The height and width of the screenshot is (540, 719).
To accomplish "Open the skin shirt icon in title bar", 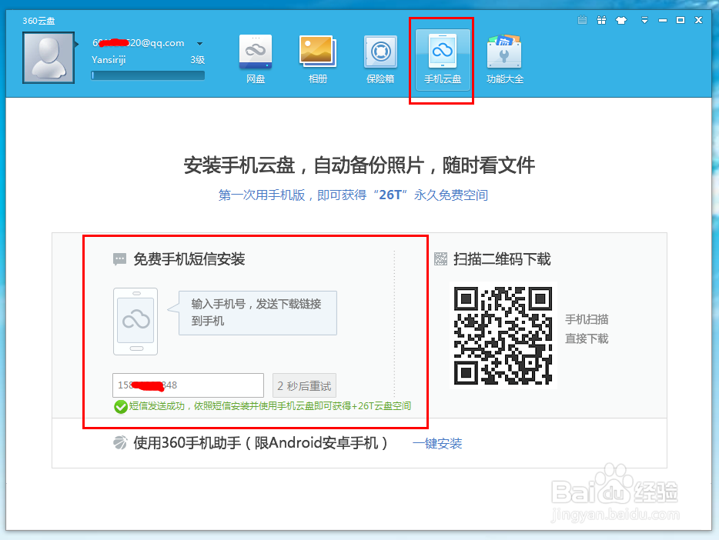I will click(x=621, y=20).
